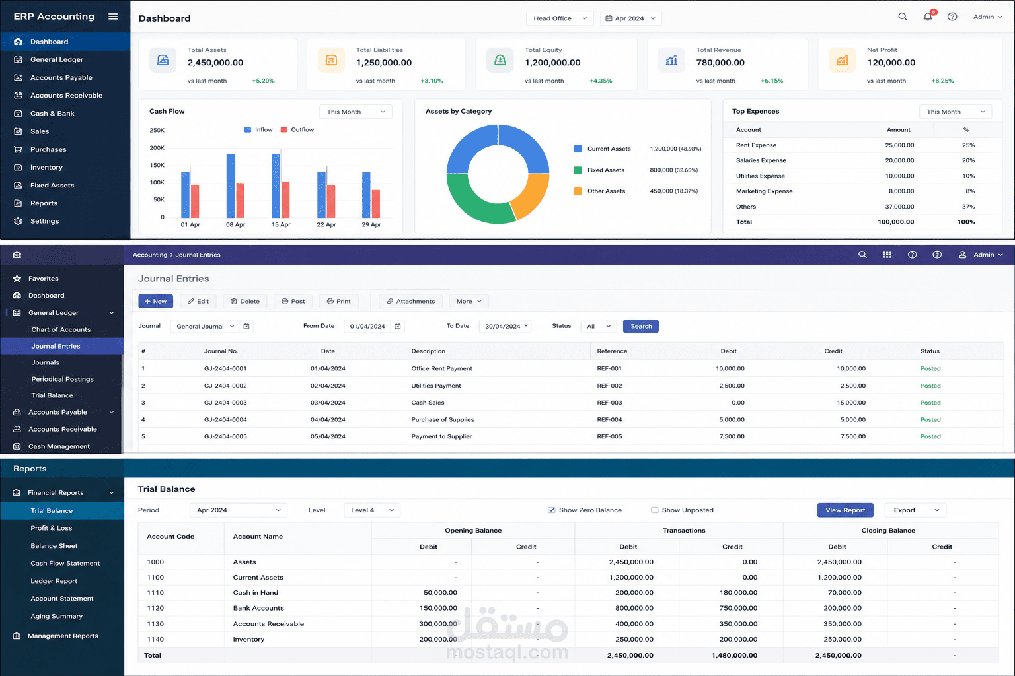Image resolution: width=1015 pixels, height=676 pixels.
Task: Click the Inventory sidebar icon
Action: pos(18,168)
